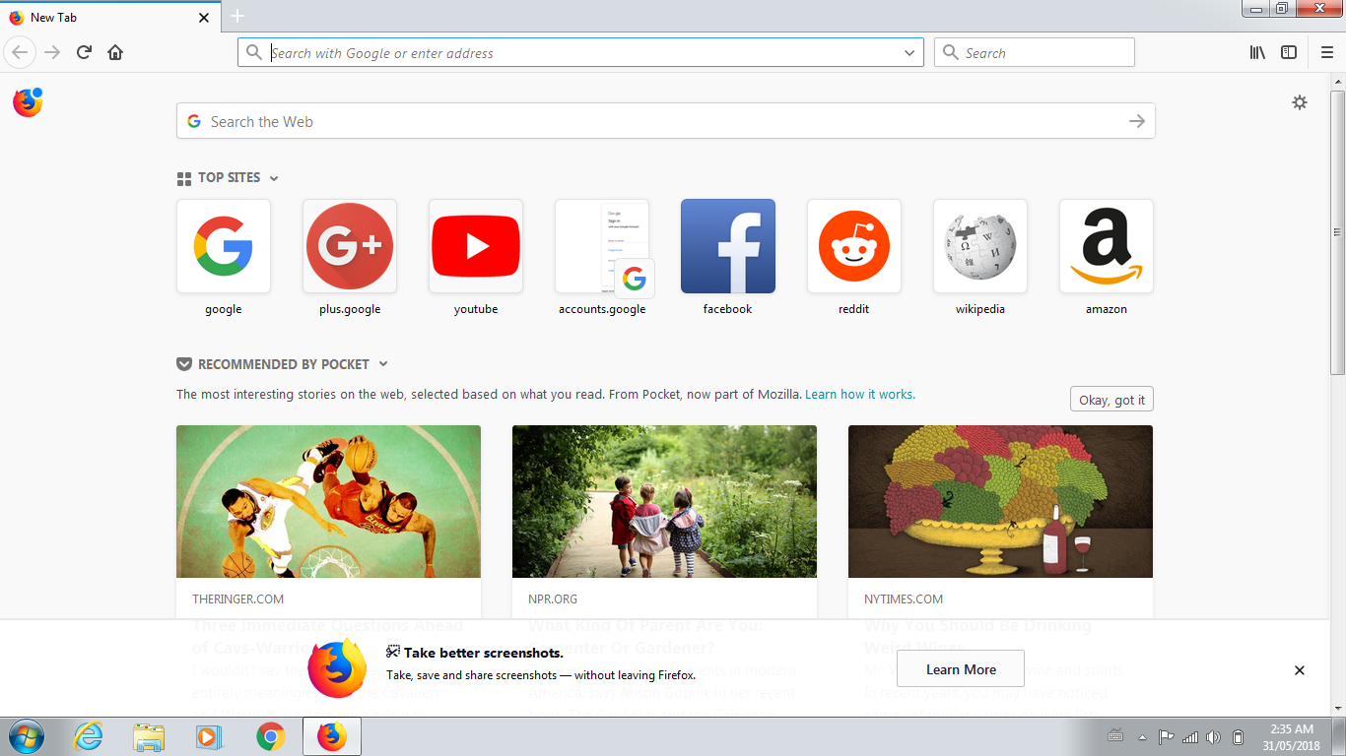Viewport: 1346px width, 756px height.
Task: Focus the address bar input
Action: pos(580,53)
